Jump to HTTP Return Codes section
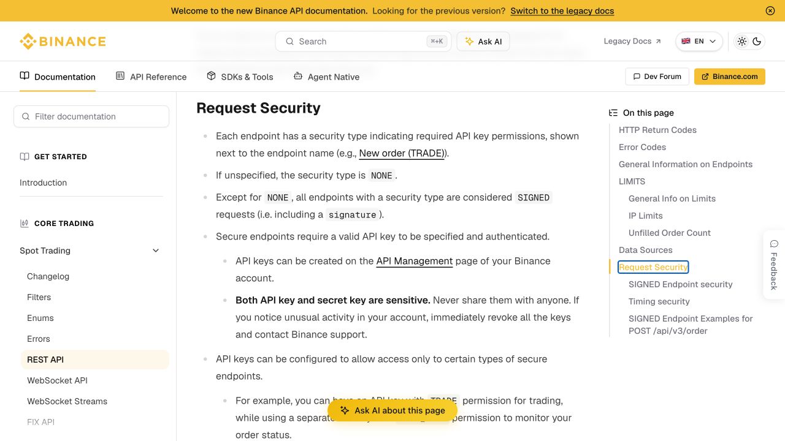785x441 pixels. pyautogui.click(x=657, y=130)
